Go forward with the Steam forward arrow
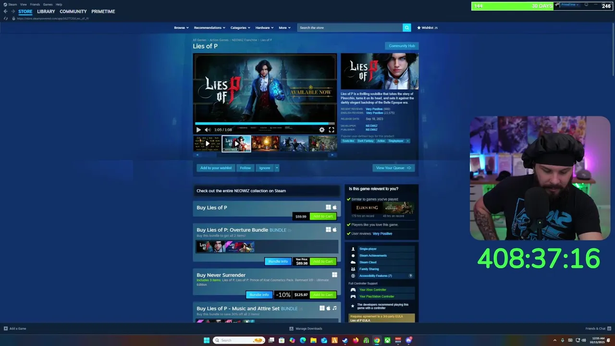 (x=13, y=12)
